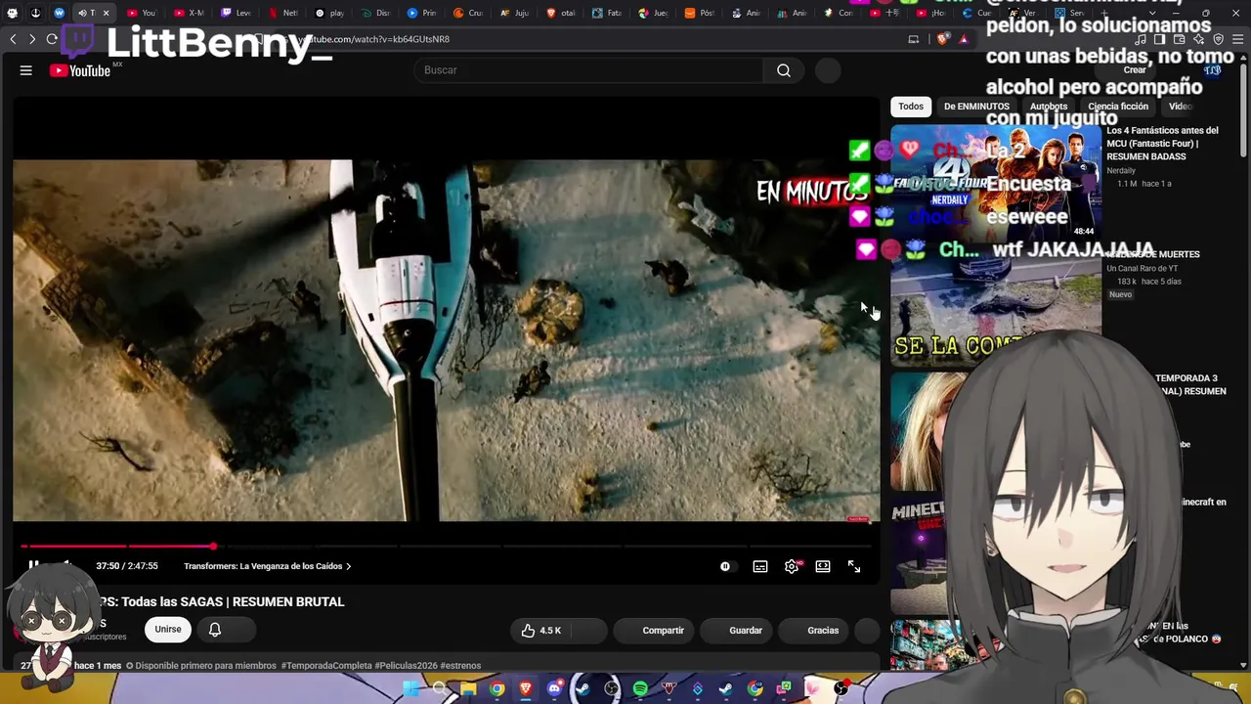Image resolution: width=1251 pixels, height=704 pixels.
Task: Go forward with the browser forward arrow
Action: coord(32,39)
